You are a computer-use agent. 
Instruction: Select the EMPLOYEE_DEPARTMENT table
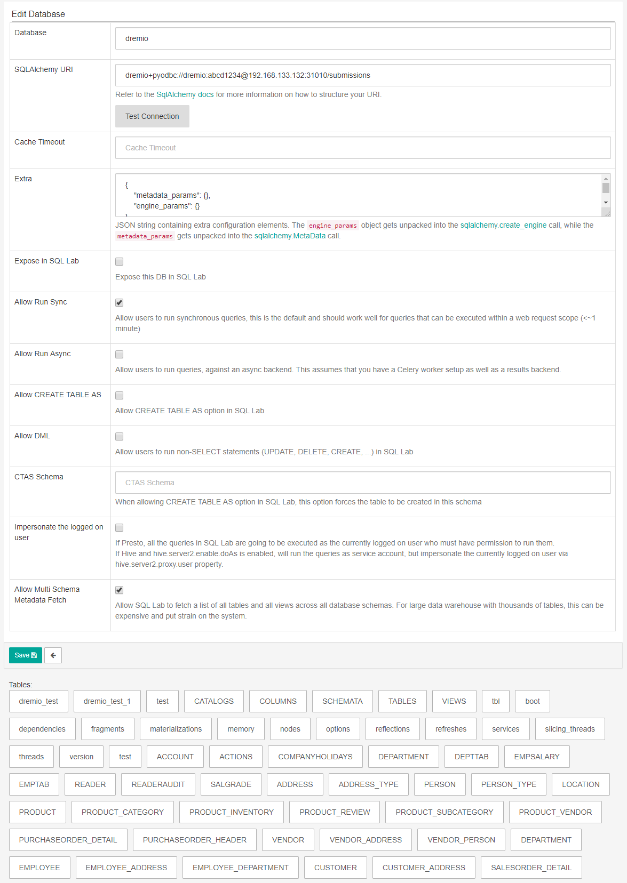[241, 868]
